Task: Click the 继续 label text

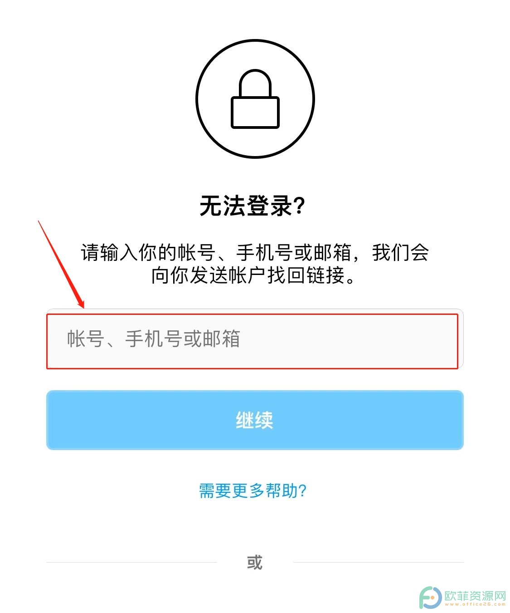Action: (x=255, y=420)
